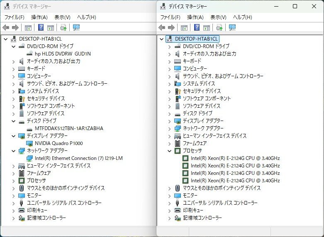
Task: Click mouse category icon in left window
Action: coord(22,188)
